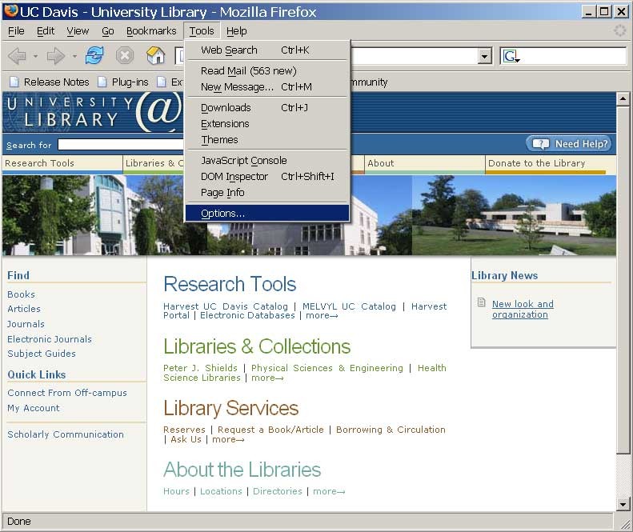This screenshot has height=532, width=633.
Task: Click the Google search engine icon
Action: click(x=511, y=56)
